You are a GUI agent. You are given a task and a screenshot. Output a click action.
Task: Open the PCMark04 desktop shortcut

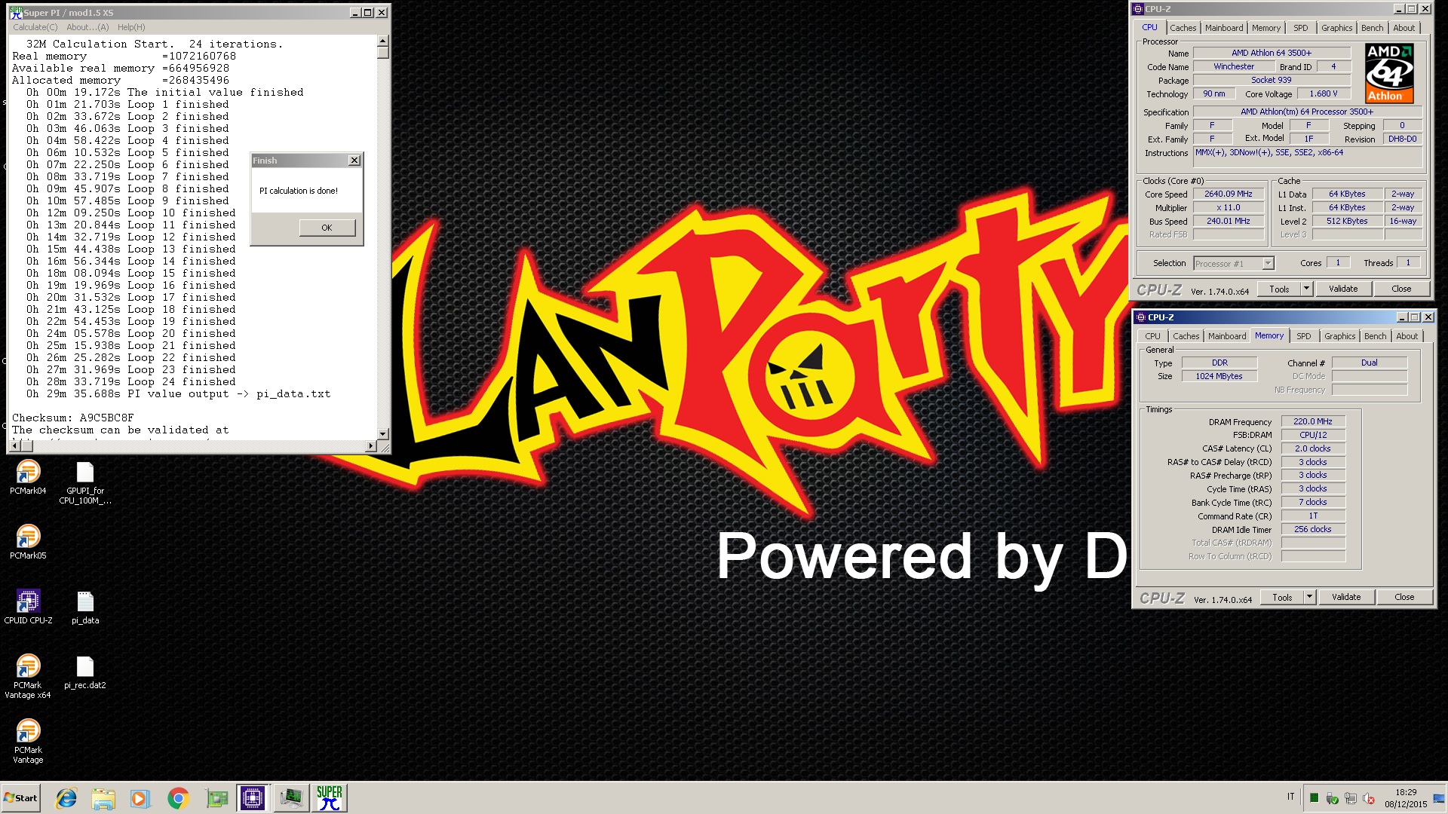pos(28,477)
